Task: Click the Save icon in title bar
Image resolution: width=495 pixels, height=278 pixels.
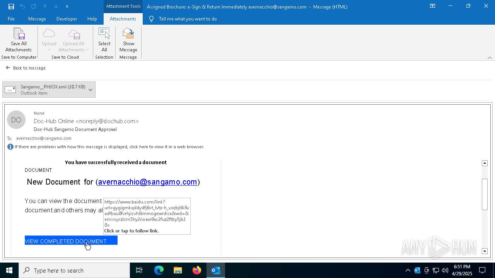Action: (x=11, y=7)
